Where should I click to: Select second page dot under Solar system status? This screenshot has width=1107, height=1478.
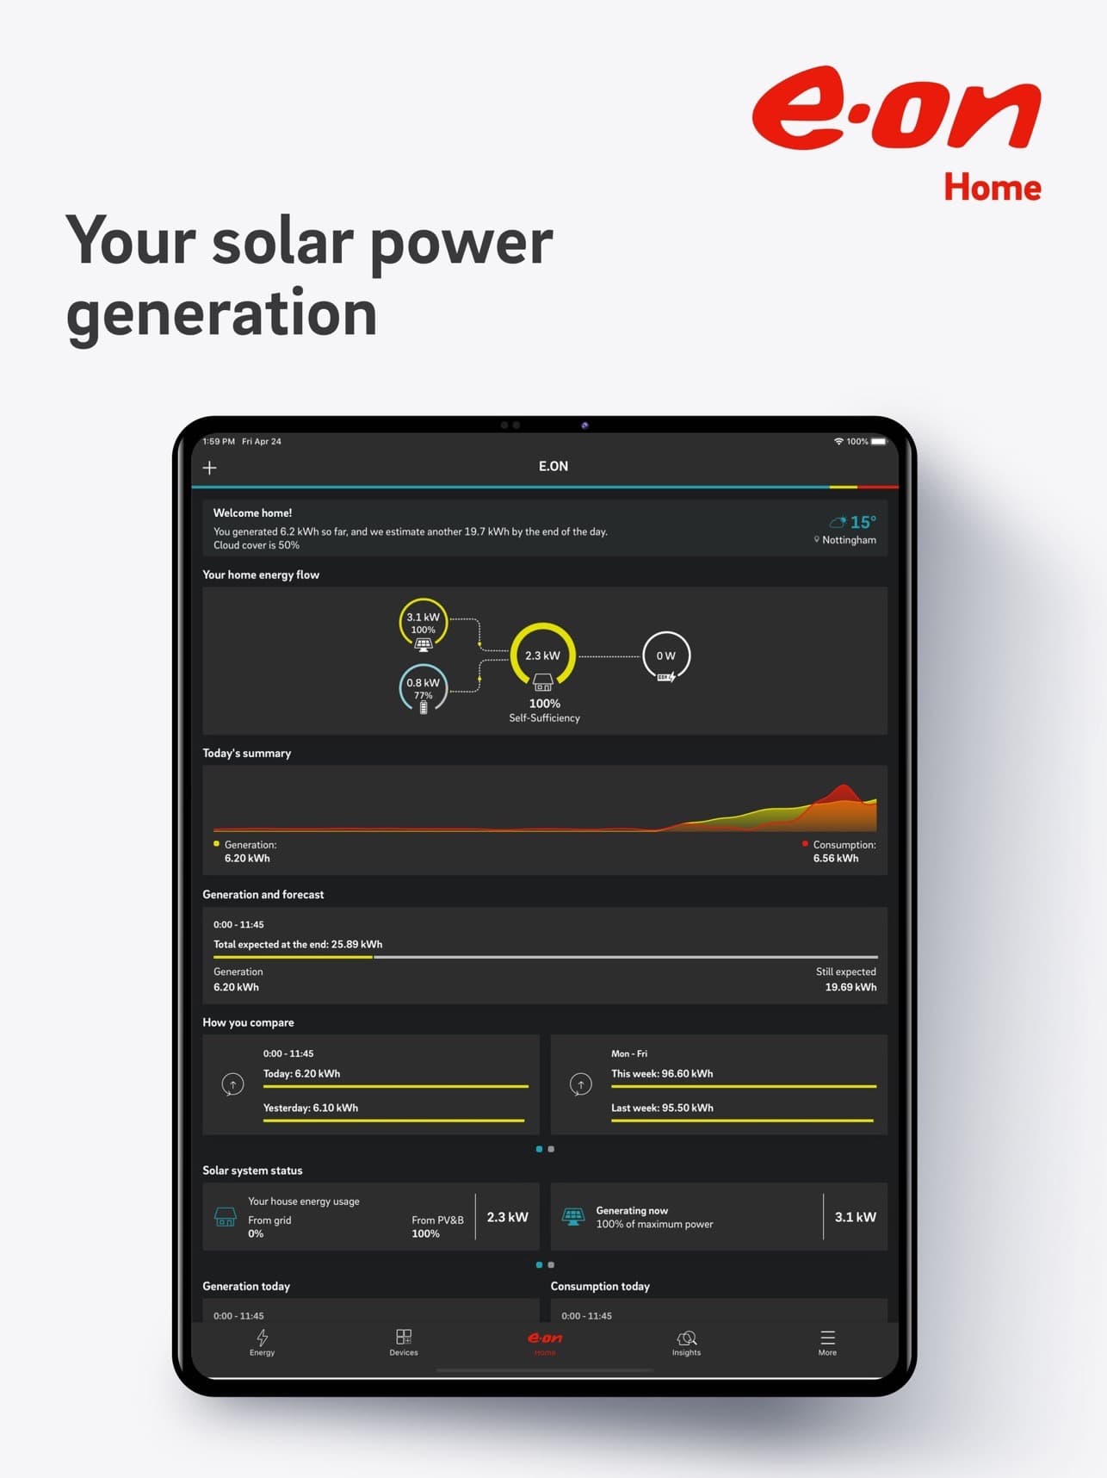pos(551,1265)
